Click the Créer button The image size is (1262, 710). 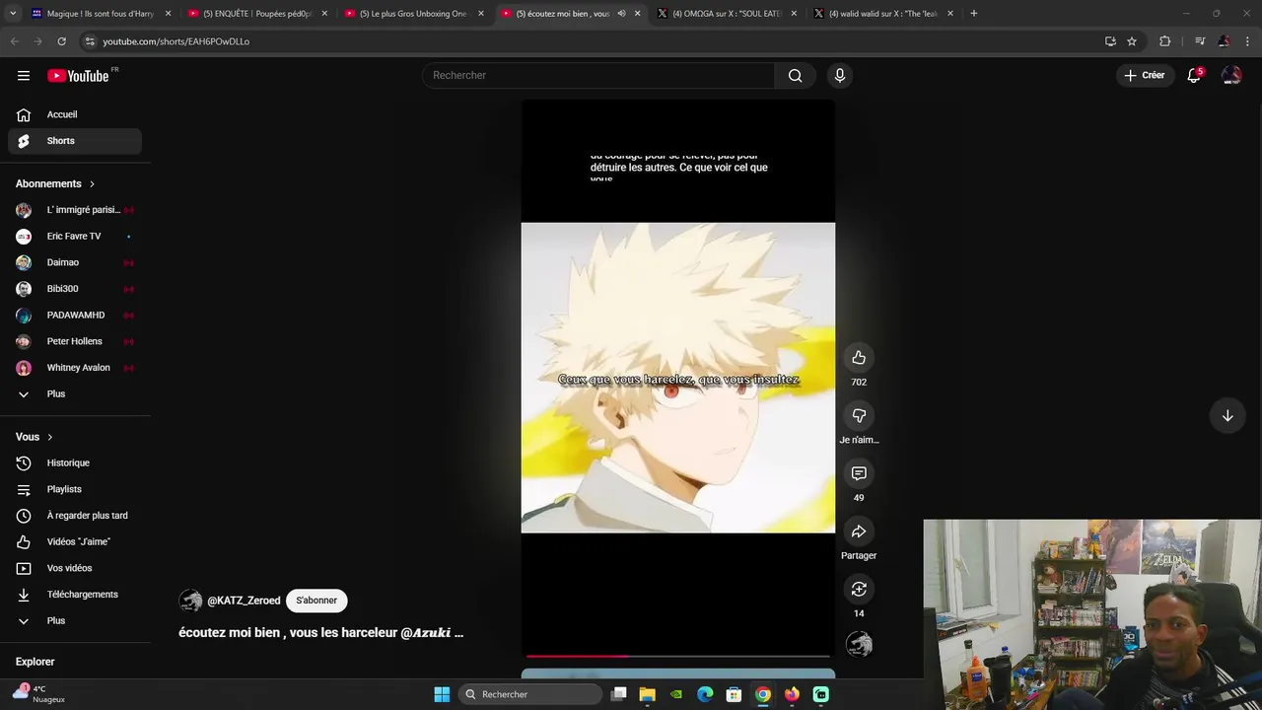[1144, 75]
